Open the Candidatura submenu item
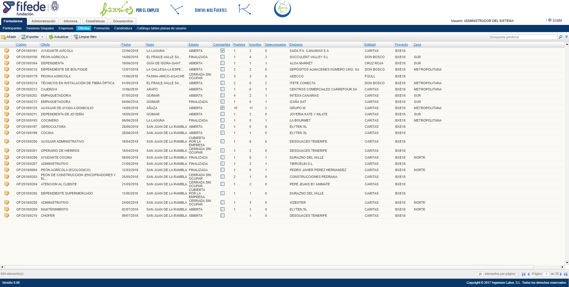Image resolution: width=569 pixels, height=287 pixels. (x=123, y=28)
